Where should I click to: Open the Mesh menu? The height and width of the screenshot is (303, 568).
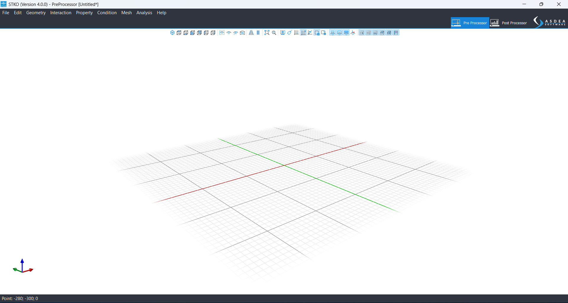(x=126, y=13)
